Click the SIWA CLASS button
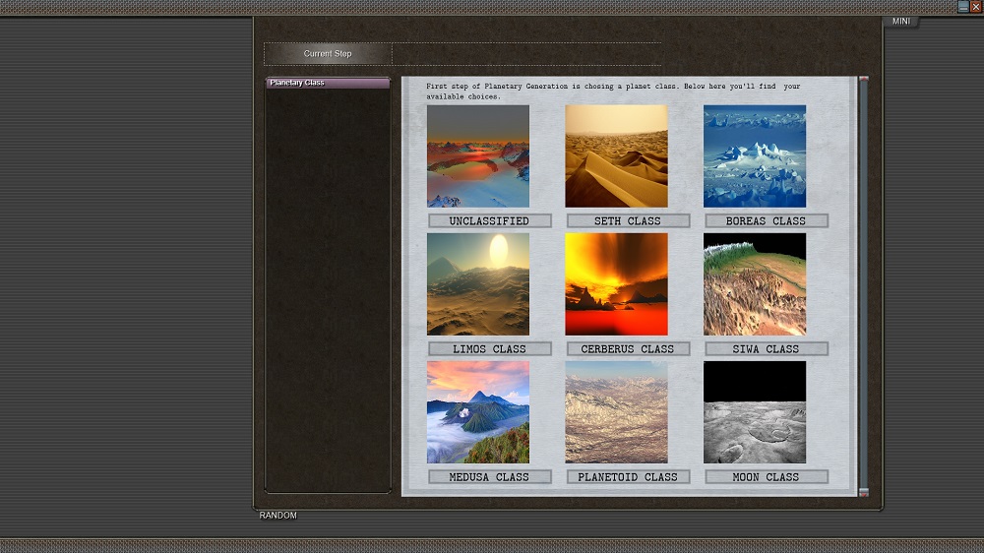984x553 pixels. pyautogui.click(x=767, y=349)
